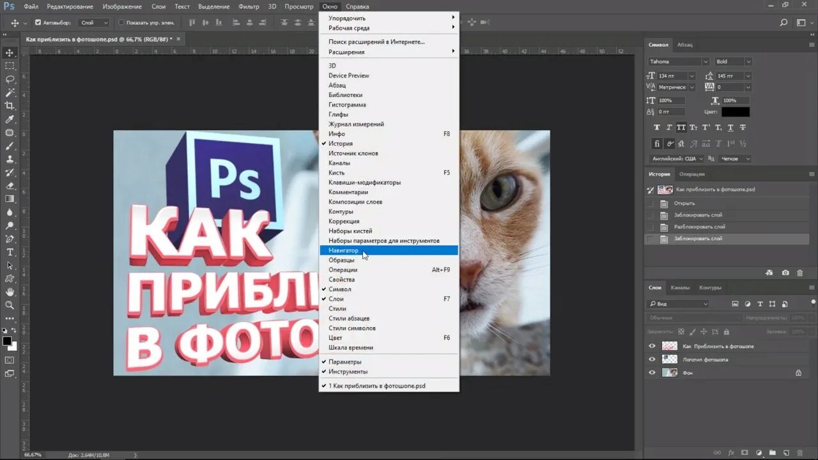Click the search icon in options bar
Viewport: 818px width, 460px height.
click(783, 23)
